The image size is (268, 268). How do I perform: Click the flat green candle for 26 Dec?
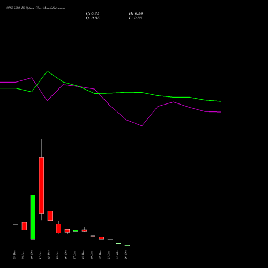pos(127,245)
